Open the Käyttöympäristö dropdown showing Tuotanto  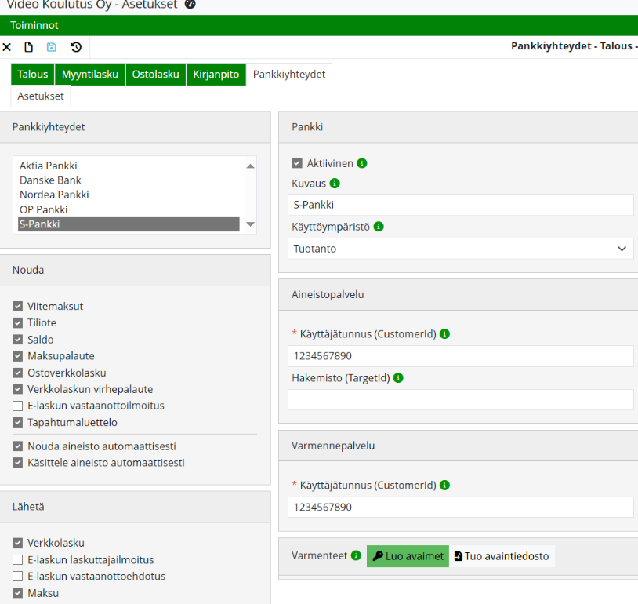pyautogui.click(x=460, y=249)
